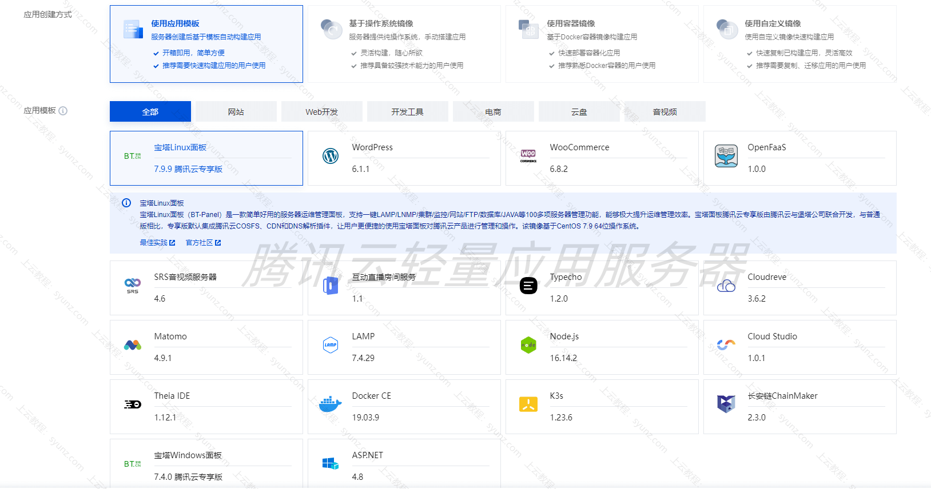Screen dimensions: 931x489
Task: Click the ASP.NET Windows logo icon
Action: tap(331, 463)
